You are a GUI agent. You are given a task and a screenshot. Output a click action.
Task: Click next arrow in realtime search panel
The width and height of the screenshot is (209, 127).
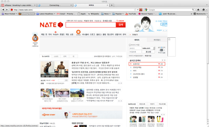(165, 60)
